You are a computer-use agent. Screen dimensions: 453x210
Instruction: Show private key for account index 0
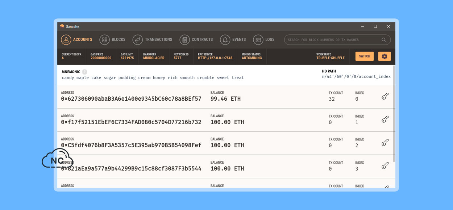click(385, 96)
